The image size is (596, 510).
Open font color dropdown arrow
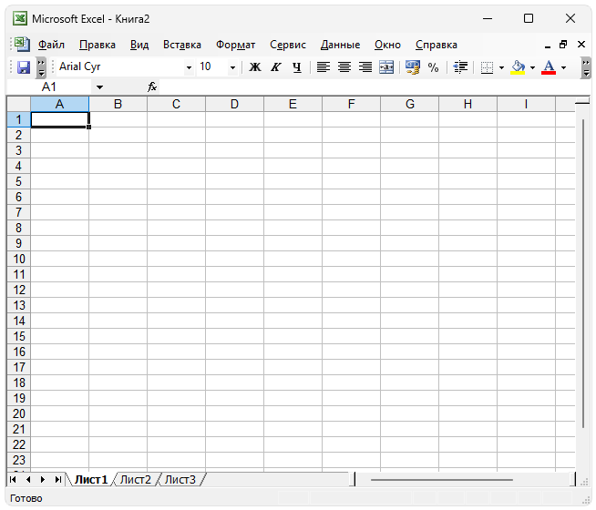click(x=564, y=67)
